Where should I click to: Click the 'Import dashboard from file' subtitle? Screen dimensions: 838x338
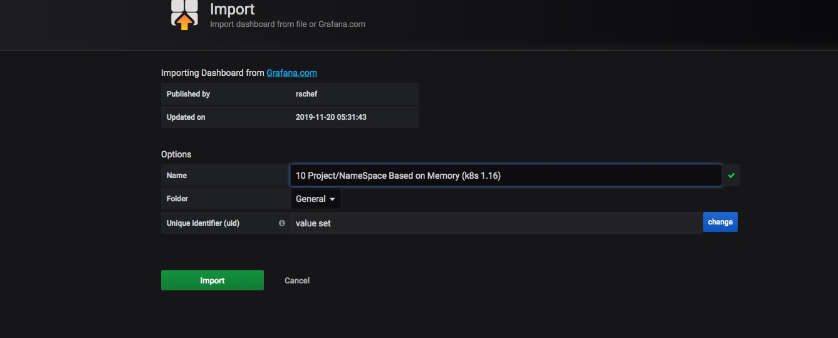click(x=287, y=24)
